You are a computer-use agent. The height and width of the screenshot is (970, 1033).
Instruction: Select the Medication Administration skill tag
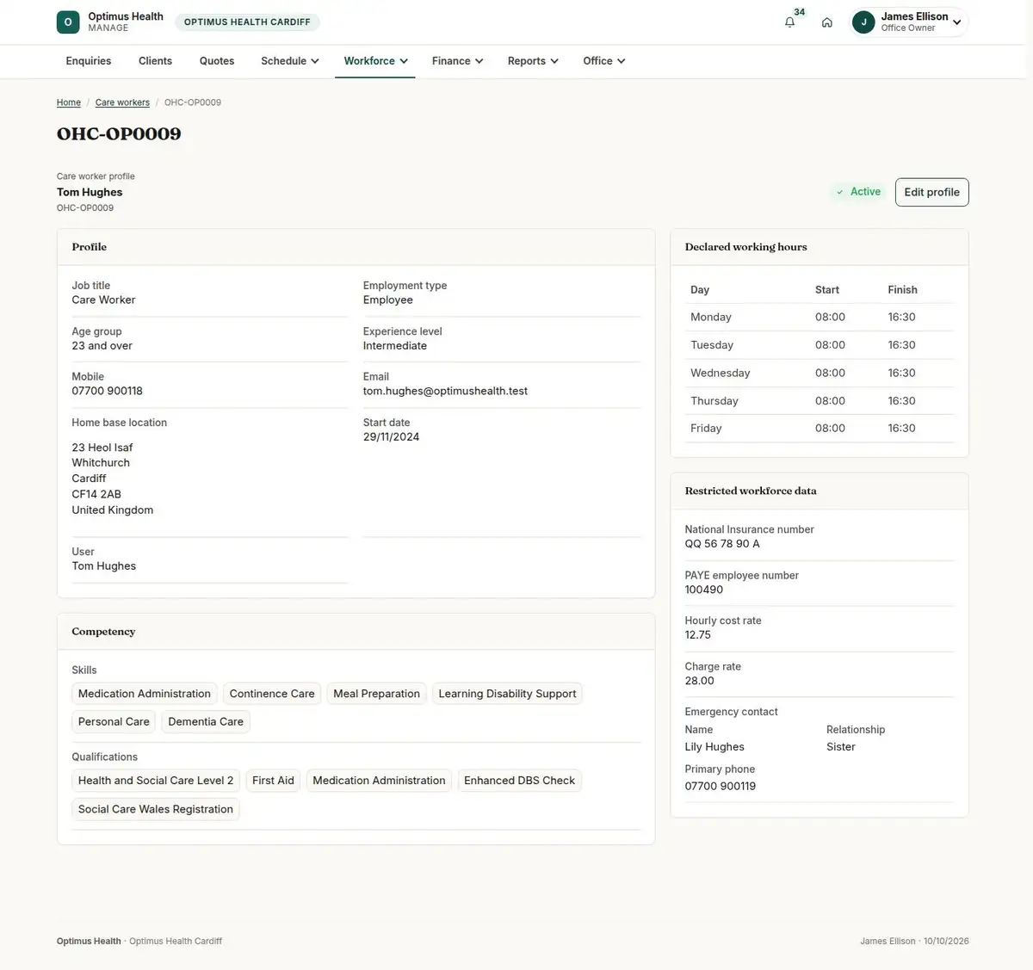point(145,694)
